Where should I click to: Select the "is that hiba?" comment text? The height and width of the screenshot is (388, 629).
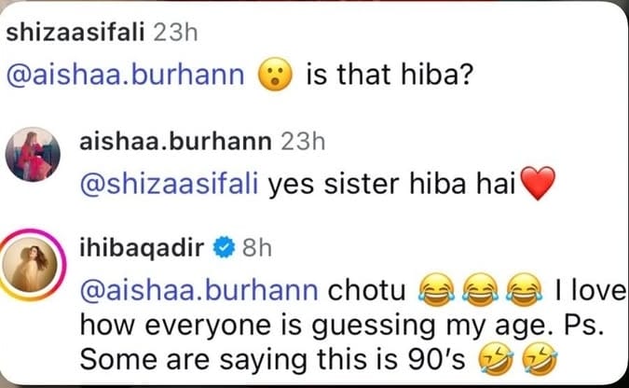(x=390, y=74)
